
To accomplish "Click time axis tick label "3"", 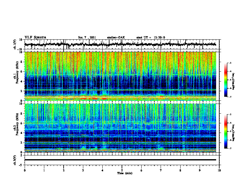I will click(x=83, y=170).
